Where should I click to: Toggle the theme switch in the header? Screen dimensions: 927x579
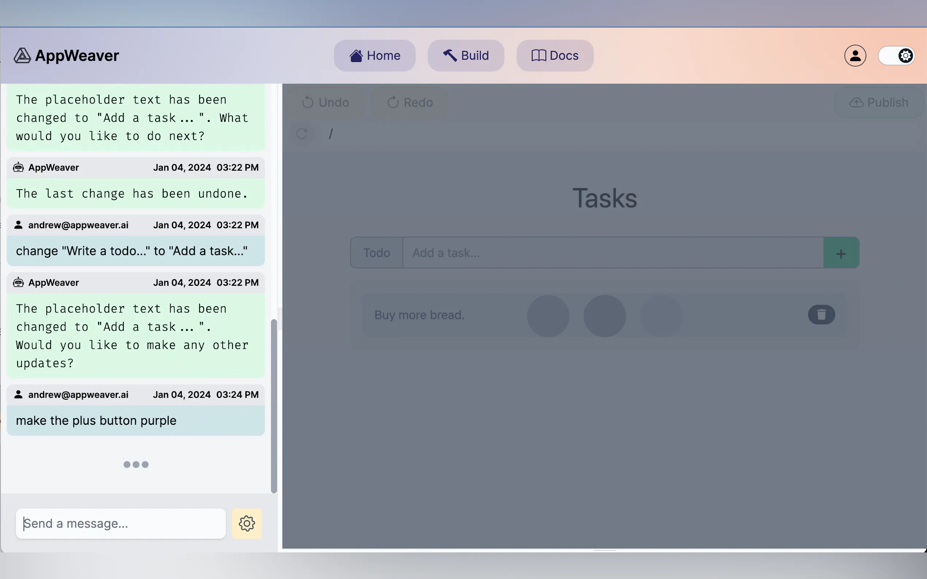tap(896, 55)
